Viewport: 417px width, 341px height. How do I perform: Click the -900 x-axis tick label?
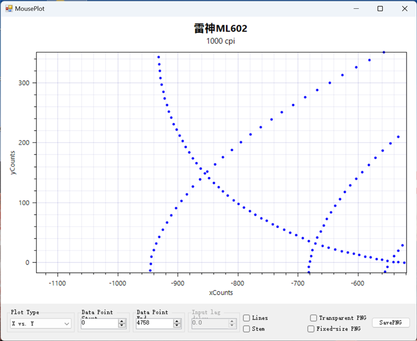[177, 283]
